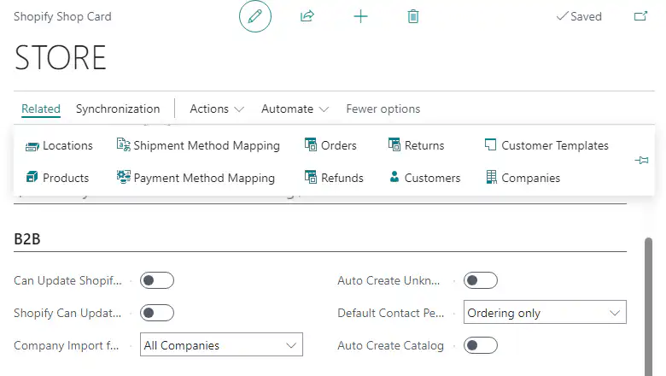Click the plus icon to create new
The image size is (666, 376).
(360, 16)
